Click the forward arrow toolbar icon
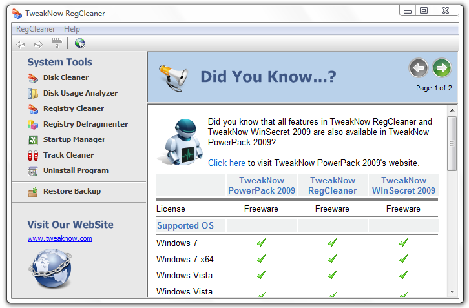Viewport: 469px width, 308px height. [38, 45]
